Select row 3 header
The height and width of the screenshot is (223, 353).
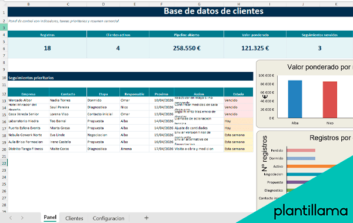tap(4, 28)
